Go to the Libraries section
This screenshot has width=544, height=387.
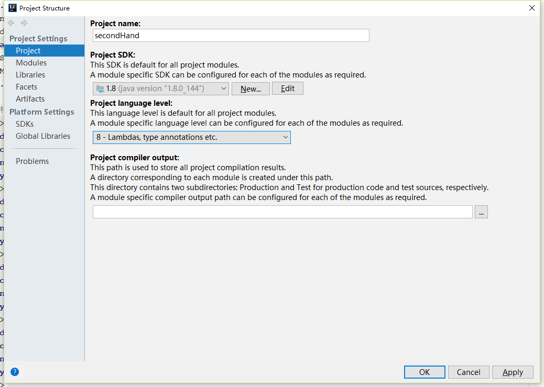click(30, 75)
